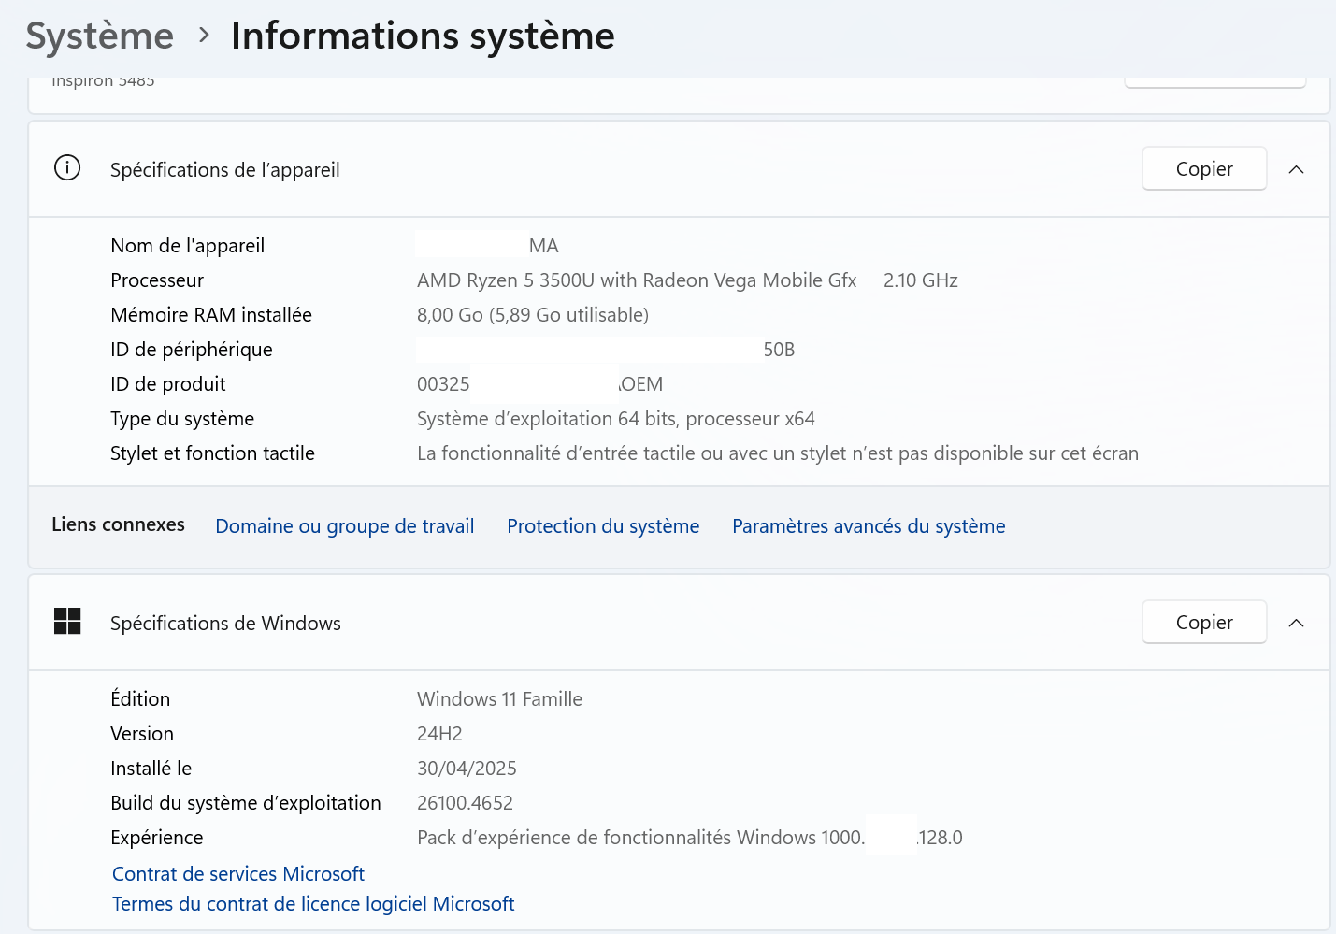The width and height of the screenshot is (1336, 934).
Task: Open Termes du contrat de licence logiciel Microsoft
Action: click(313, 904)
